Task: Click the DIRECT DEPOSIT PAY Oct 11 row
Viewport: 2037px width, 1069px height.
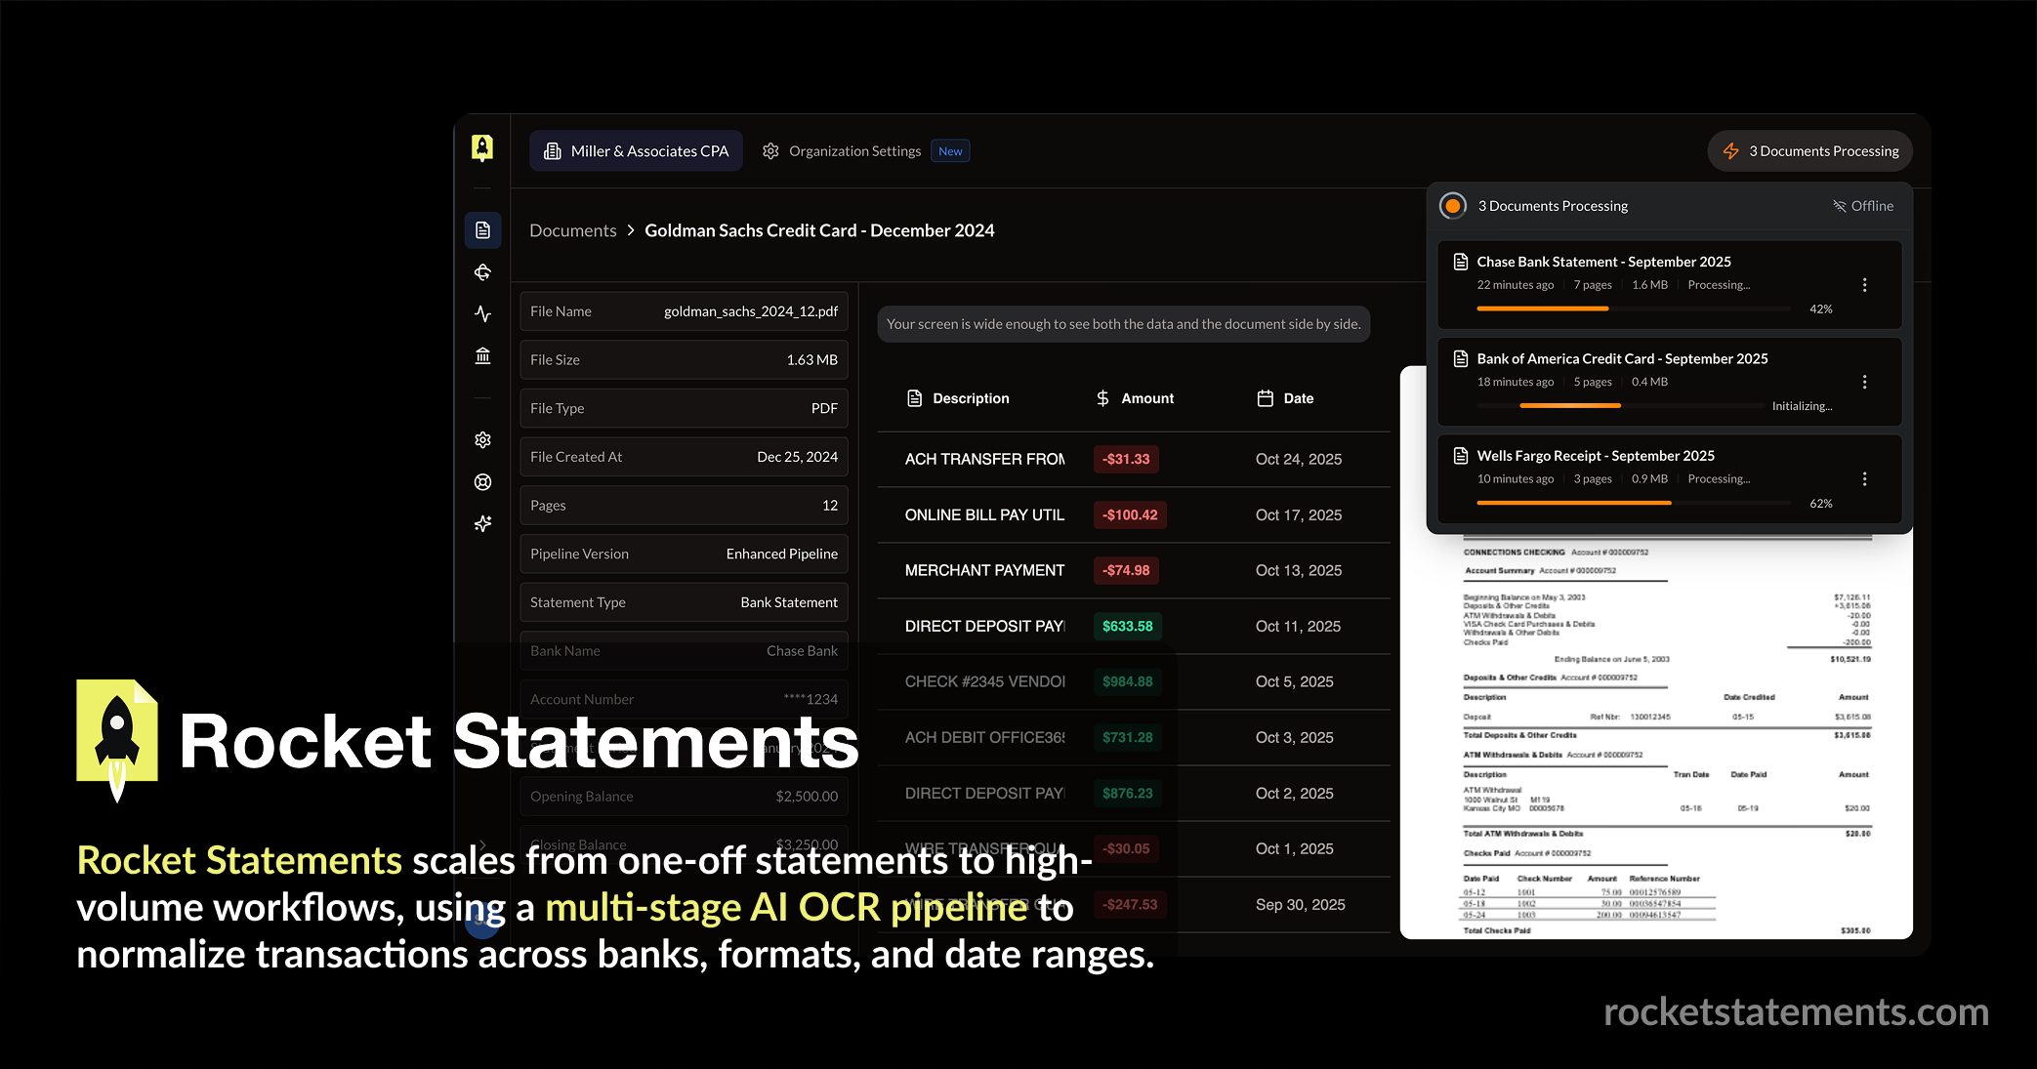Action: 1134,626
